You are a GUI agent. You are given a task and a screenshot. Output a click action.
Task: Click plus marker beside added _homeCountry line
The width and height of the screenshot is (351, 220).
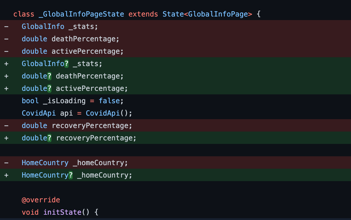pos(6,175)
